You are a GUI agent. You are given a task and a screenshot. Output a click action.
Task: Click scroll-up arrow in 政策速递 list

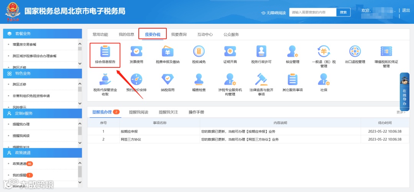pos(80,163)
